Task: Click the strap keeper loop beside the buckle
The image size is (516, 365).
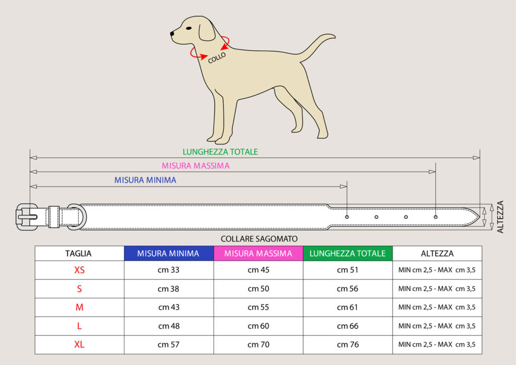Action: tap(54, 217)
